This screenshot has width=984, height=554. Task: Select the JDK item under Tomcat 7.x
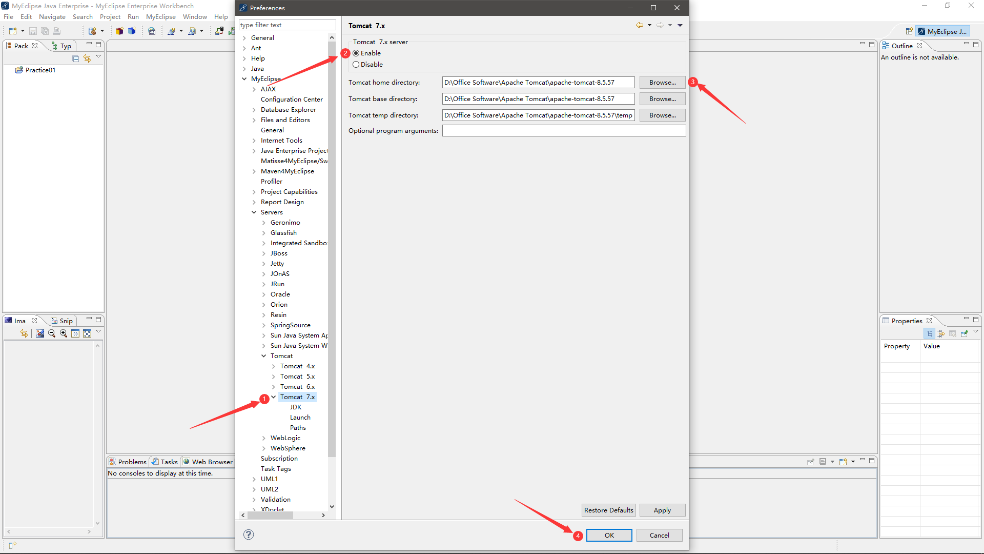(x=296, y=407)
